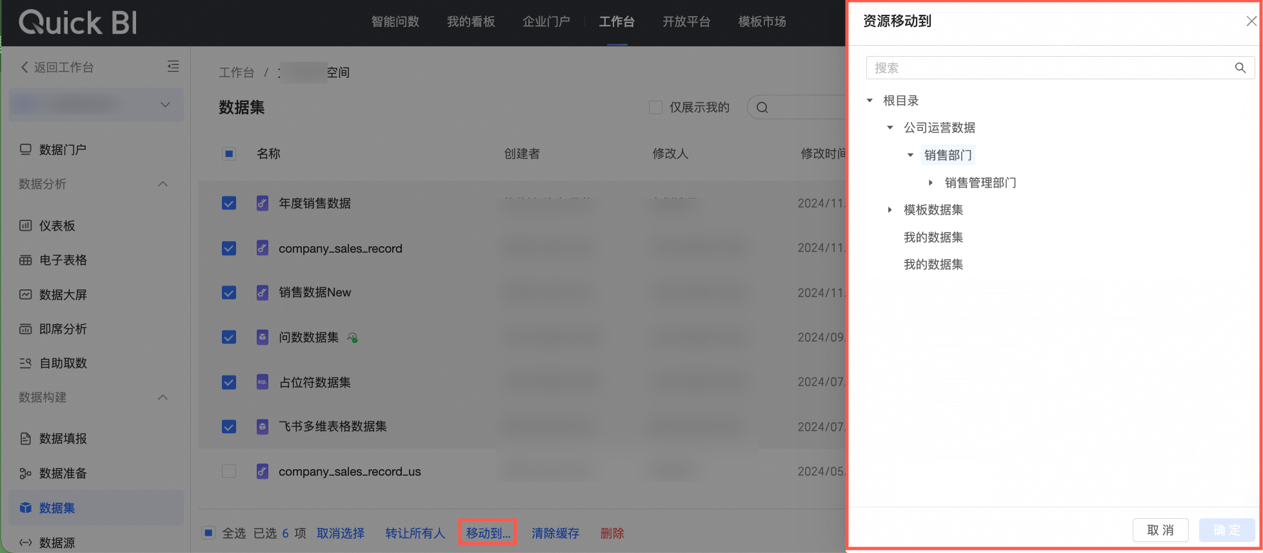Click dataset icon of 问数数据集
The height and width of the screenshot is (553, 1263).
[x=263, y=337]
